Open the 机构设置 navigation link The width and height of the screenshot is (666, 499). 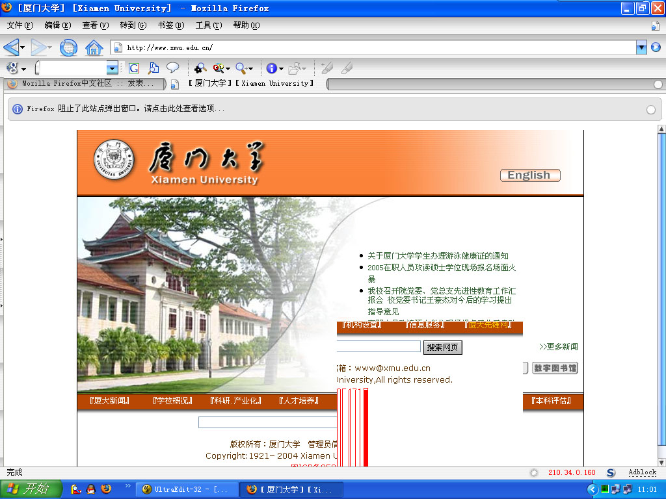(x=362, y=325)
